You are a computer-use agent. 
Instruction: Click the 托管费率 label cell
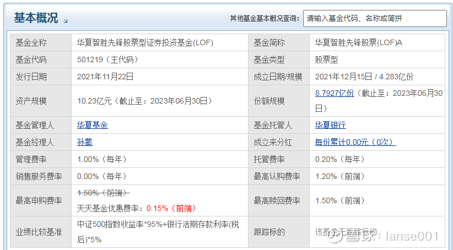[x=279, y=159]
